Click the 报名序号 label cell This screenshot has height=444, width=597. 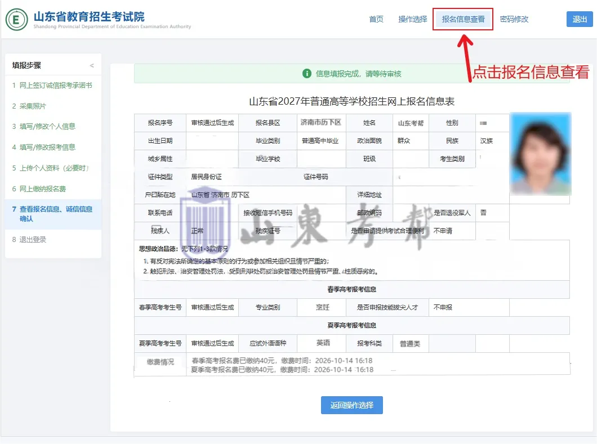click(160, 123)
